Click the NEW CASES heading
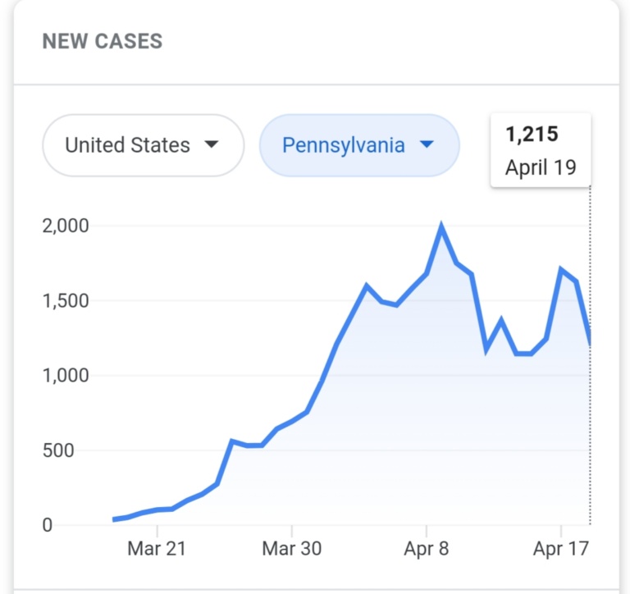This screenshot has width=630, height=594. coord(103,42)
